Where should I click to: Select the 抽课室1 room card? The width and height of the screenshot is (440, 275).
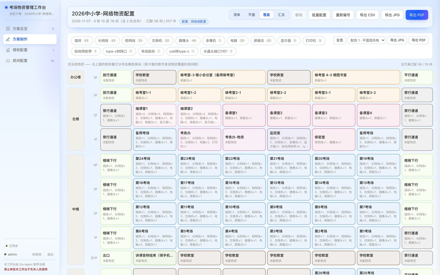[155, 115]
